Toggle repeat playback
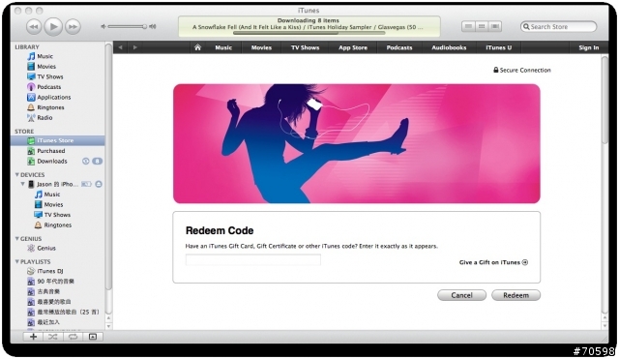 point(73,337)
